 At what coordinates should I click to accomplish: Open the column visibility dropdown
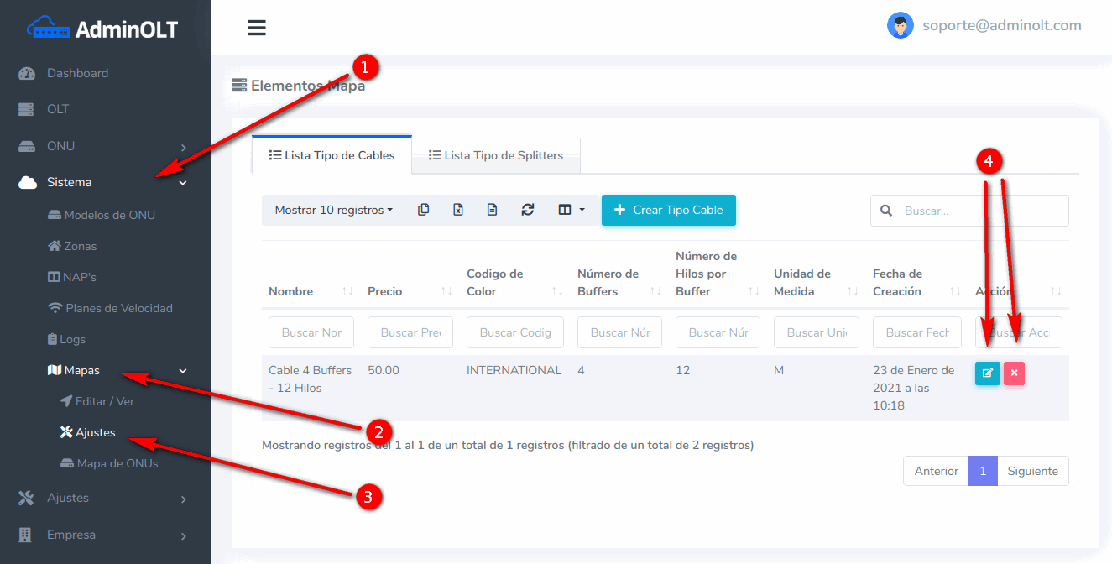(572, 210)
